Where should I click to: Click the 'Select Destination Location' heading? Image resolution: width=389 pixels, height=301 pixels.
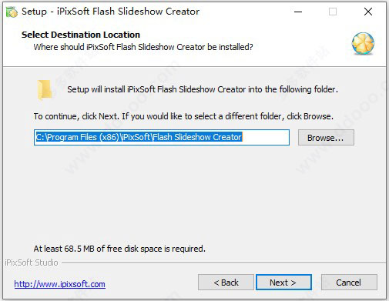click(81, 35)
